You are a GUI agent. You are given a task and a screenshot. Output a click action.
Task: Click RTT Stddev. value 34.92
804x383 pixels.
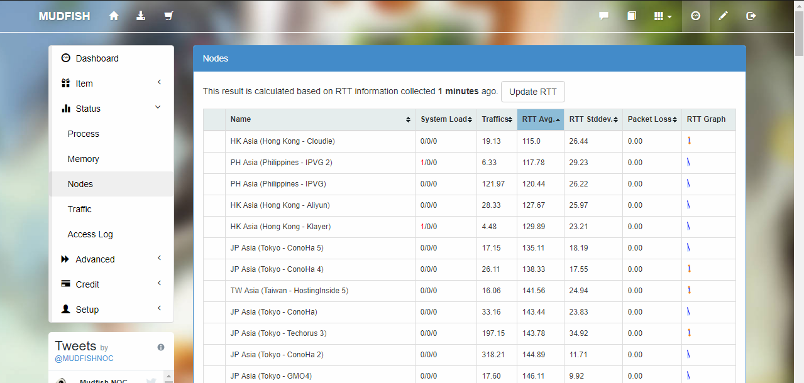pyautogui.click(x=579, y=333)
